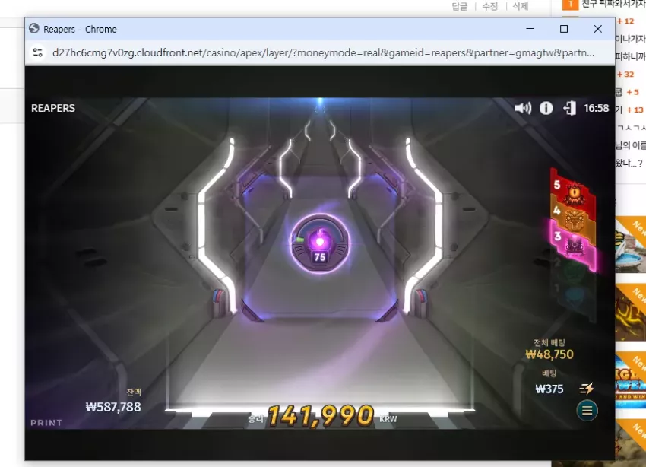Close the Reapers Chrome window

tap(598, 29)
